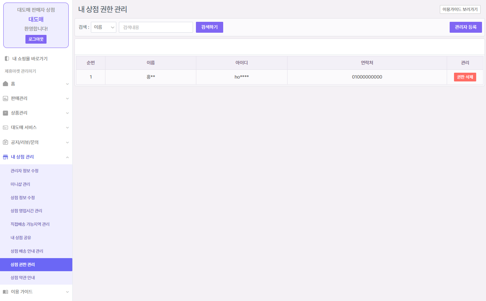Select 직접배송 가능지역 관리 menu item
This screenshot has width=486, height=301.
pos(30,224)
